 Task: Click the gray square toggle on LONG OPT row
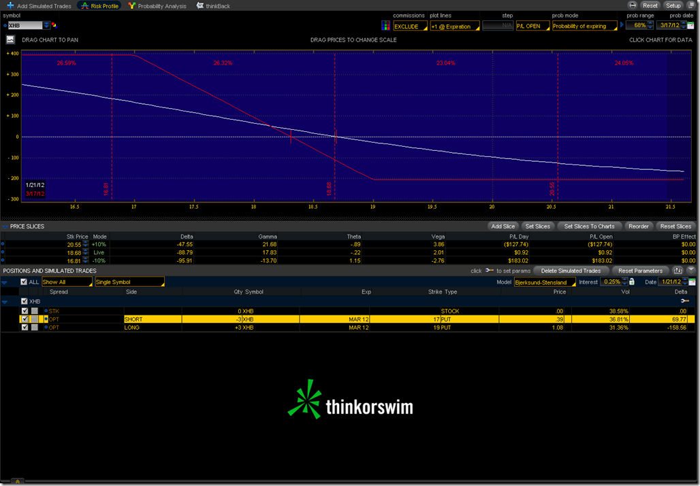pos(34,327)
